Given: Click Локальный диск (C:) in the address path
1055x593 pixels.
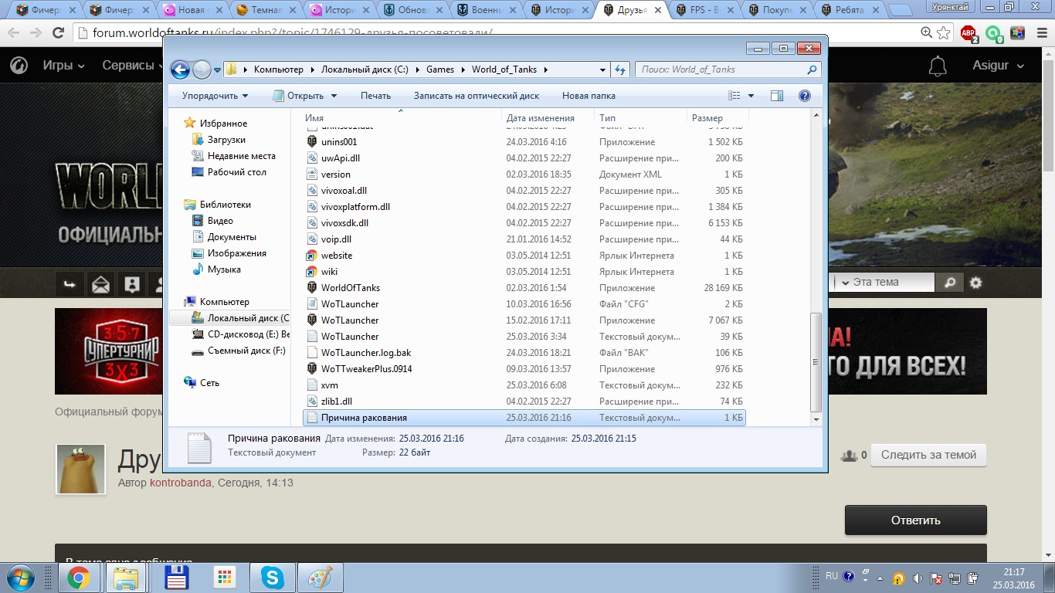Looking at the screenshot, I should coord(365,69).
